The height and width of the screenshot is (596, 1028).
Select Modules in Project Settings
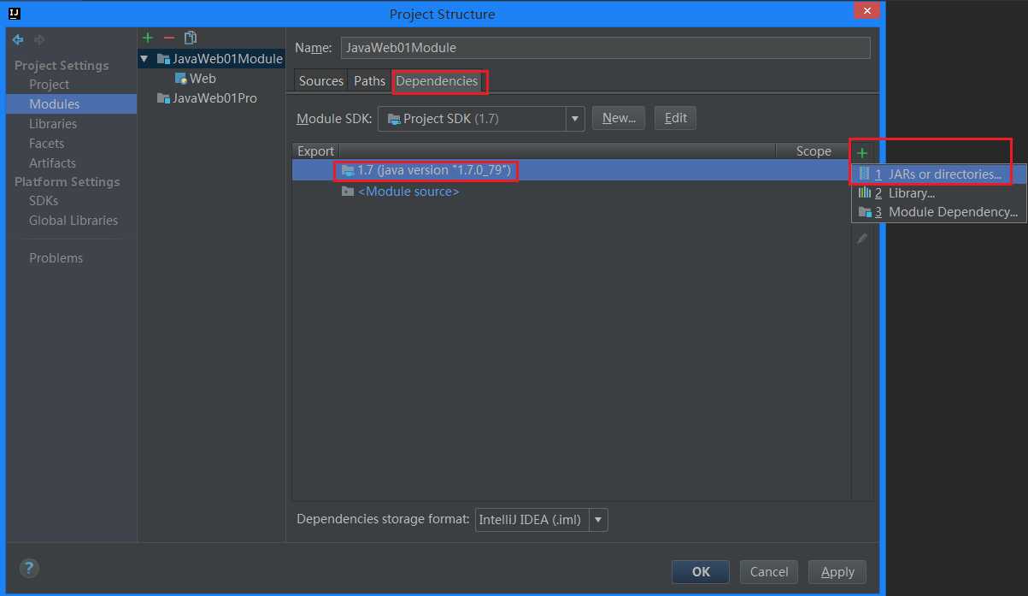(71, 104)
